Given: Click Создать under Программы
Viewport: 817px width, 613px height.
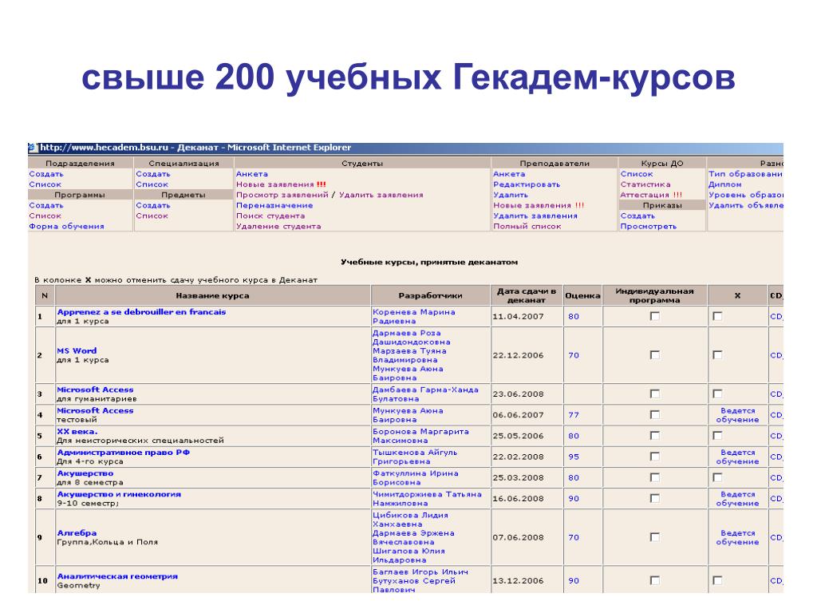Looking at the screenshot, I should pyautogui.click(x=46, y=205).
